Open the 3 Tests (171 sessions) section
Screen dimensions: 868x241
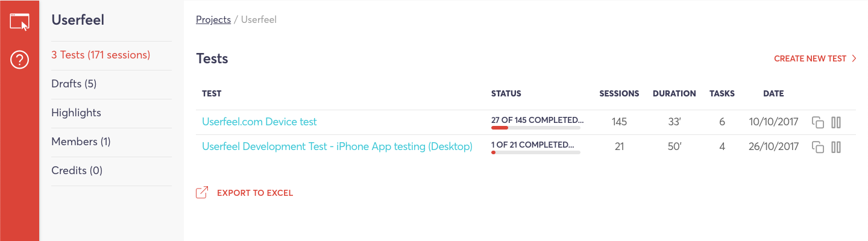[x=101, y=55]
